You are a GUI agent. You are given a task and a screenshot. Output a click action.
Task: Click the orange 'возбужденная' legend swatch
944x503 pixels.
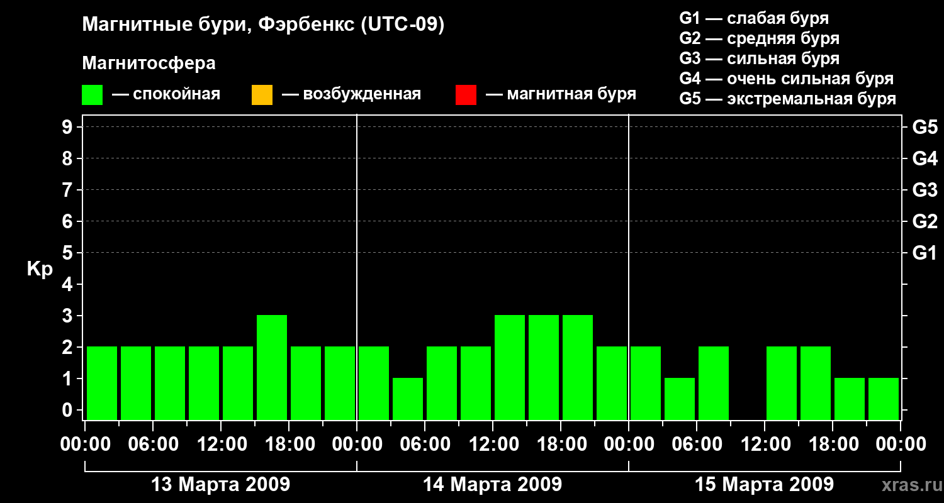(x=262, y=95)
